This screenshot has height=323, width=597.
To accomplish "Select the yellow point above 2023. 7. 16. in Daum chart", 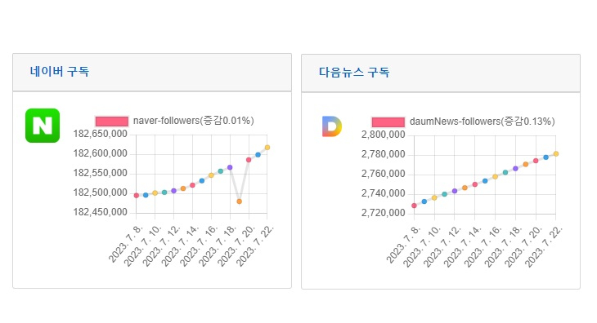I will (x=496, y=176).
